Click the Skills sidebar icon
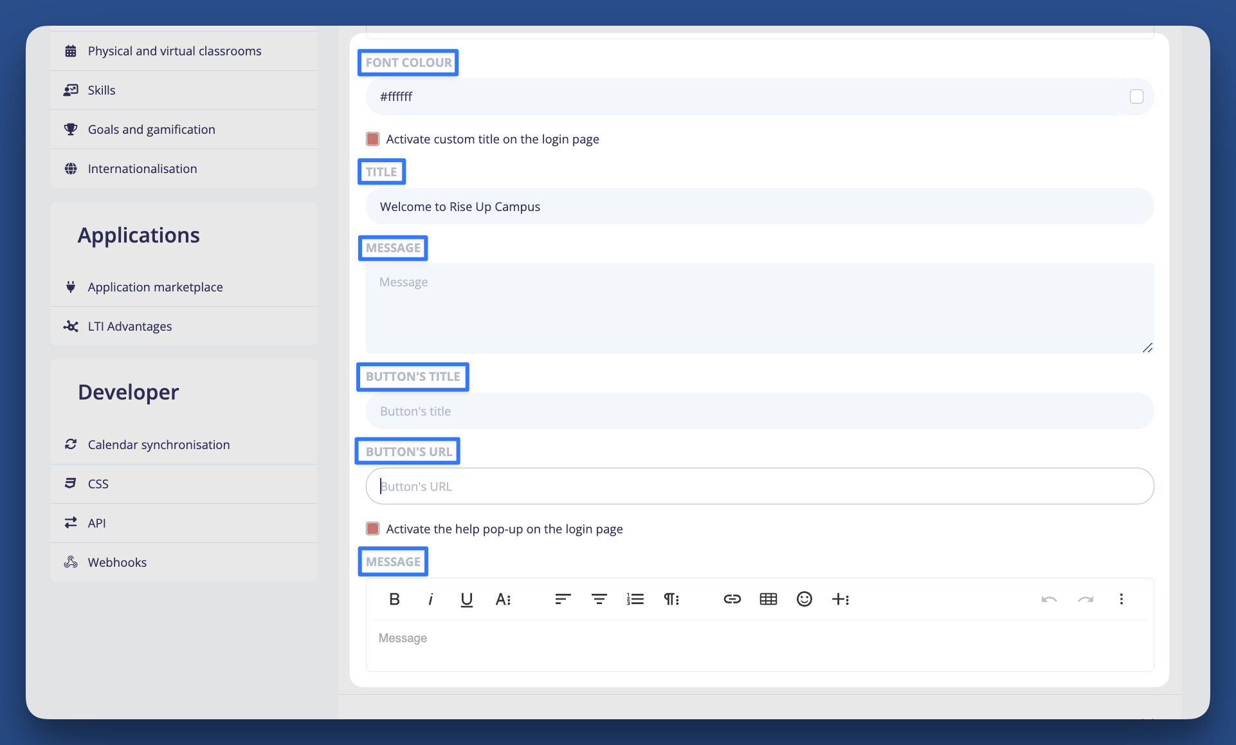The width and height of the screenshot is (1236, 745). 71,90
